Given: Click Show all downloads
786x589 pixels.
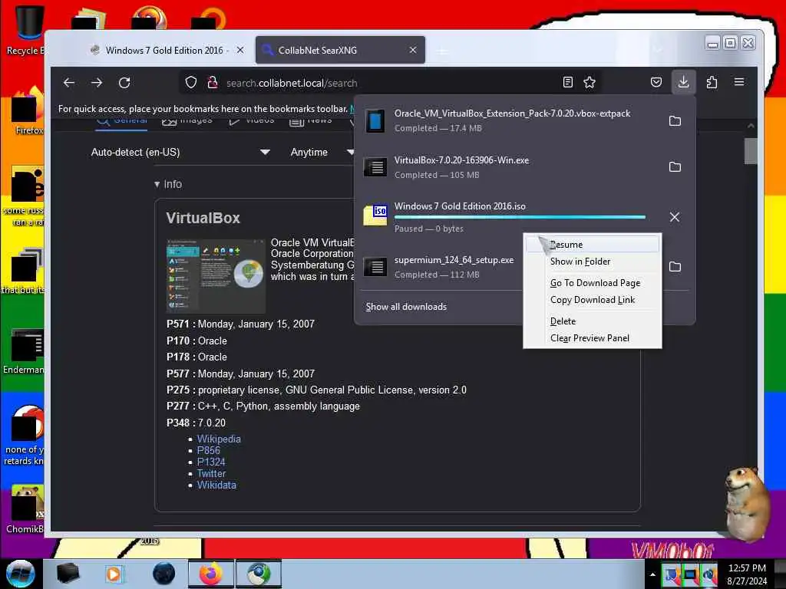Looking at the screenshot, I should click(x=406, y=307).
